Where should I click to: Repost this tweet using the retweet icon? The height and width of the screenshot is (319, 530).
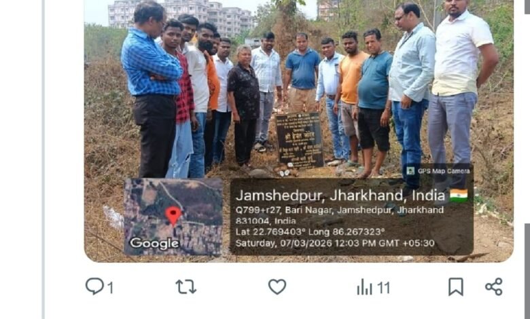(x=186, y=286)
